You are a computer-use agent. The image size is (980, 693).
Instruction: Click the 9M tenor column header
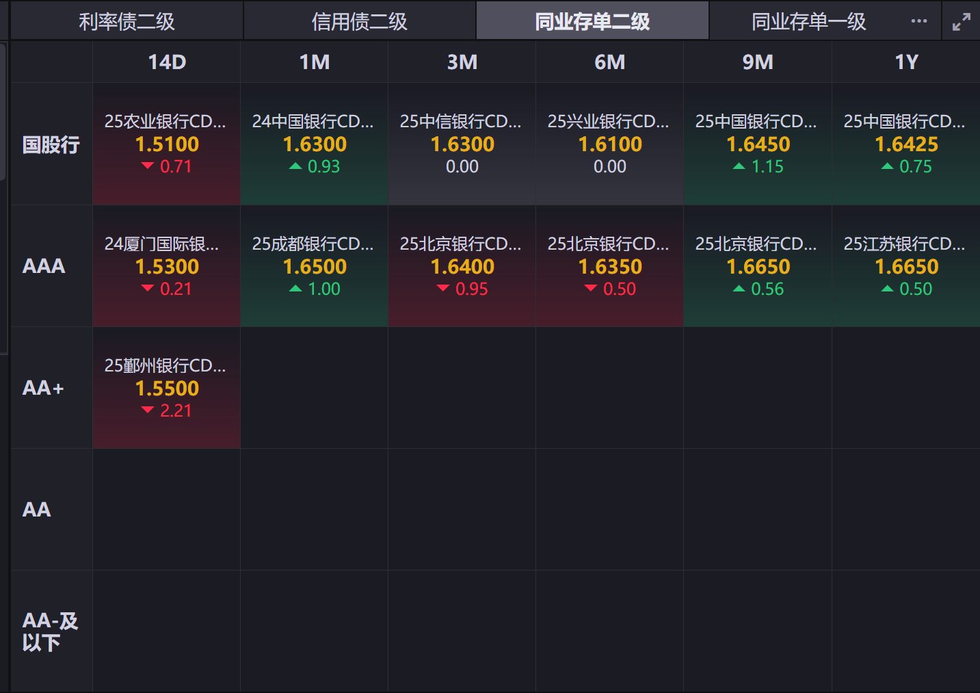tap(758, 62)
